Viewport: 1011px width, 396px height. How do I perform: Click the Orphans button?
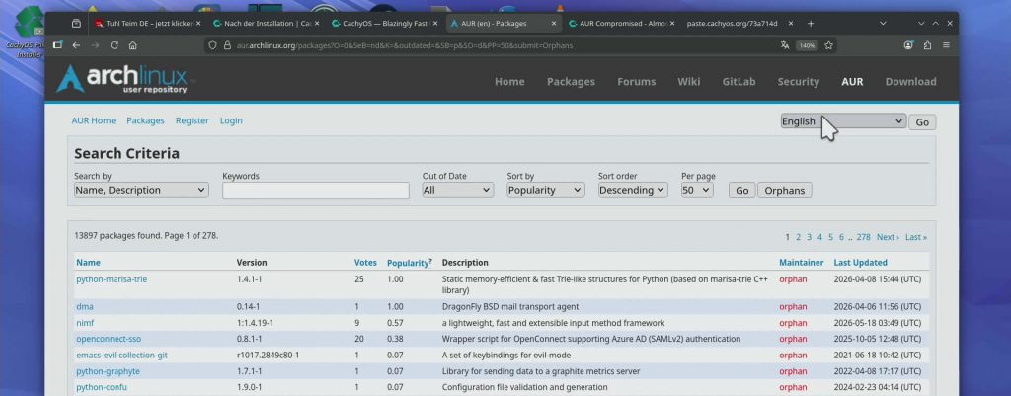point(784,191)
